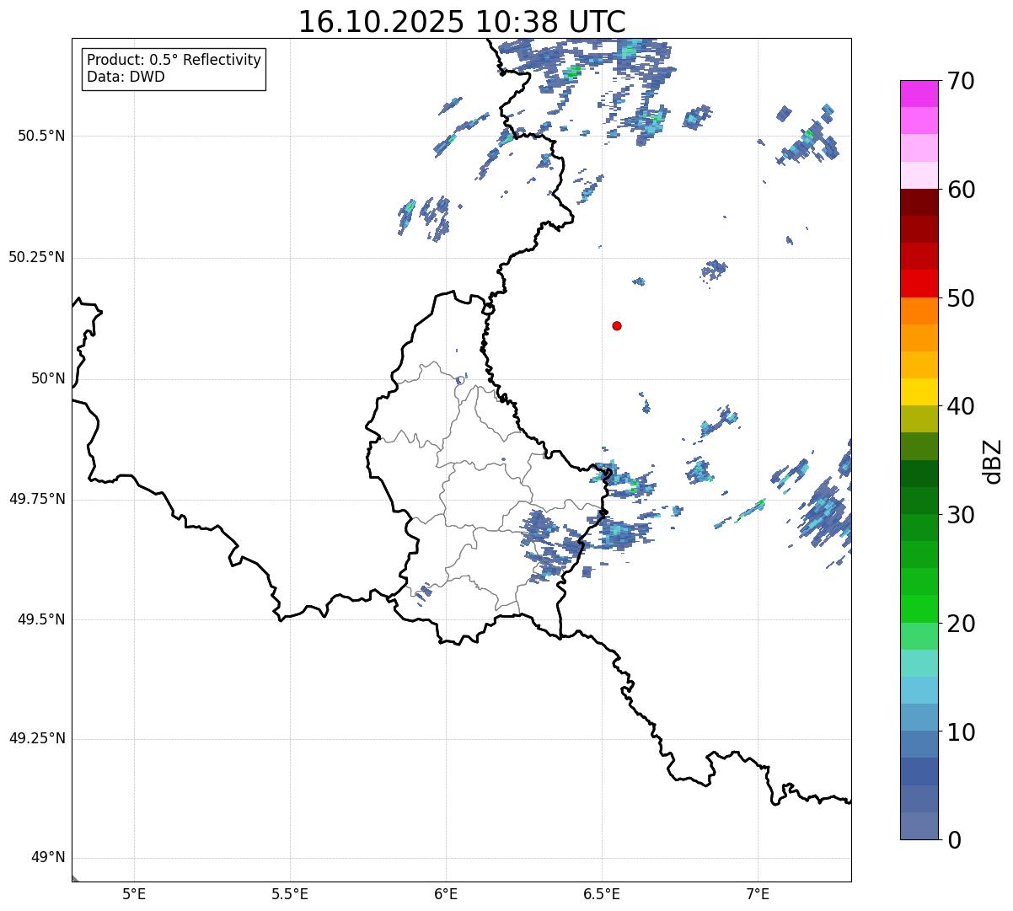Image resolution: width=1013 pixels, height=911 pixels.
Task: Pick the bright green swatch just above 20 dBZ
Action: (919, 608)
